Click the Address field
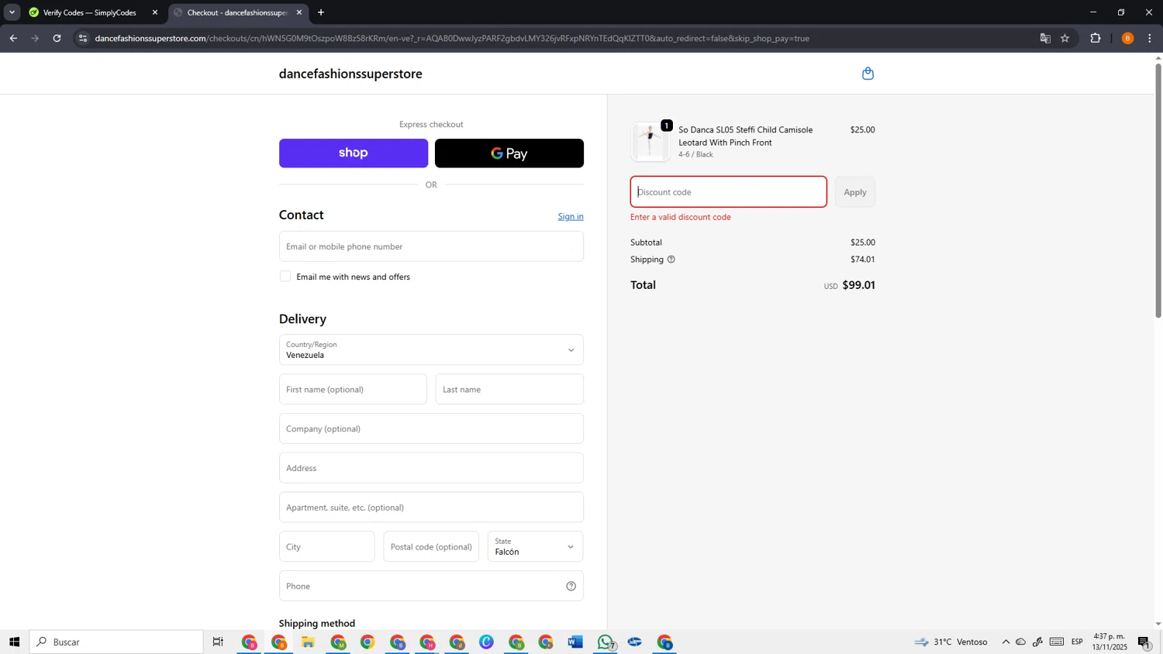The image size is (1163, 654). click(x=431, y=468)
